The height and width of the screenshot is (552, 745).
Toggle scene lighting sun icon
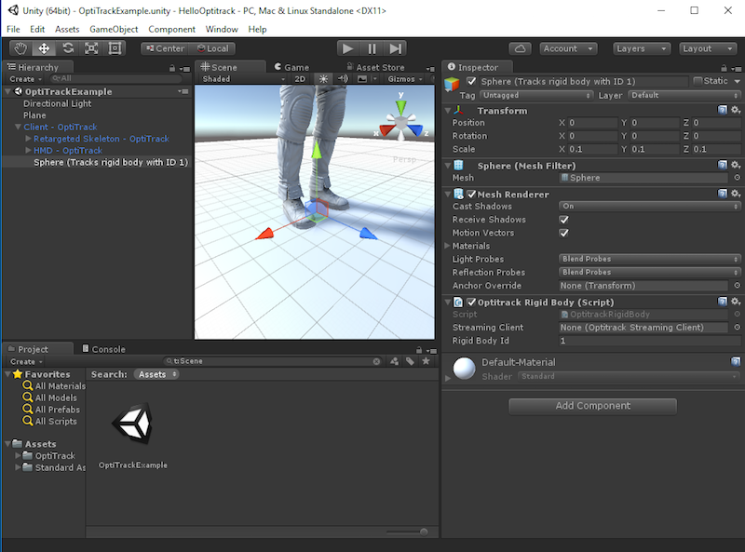(323, 79)
